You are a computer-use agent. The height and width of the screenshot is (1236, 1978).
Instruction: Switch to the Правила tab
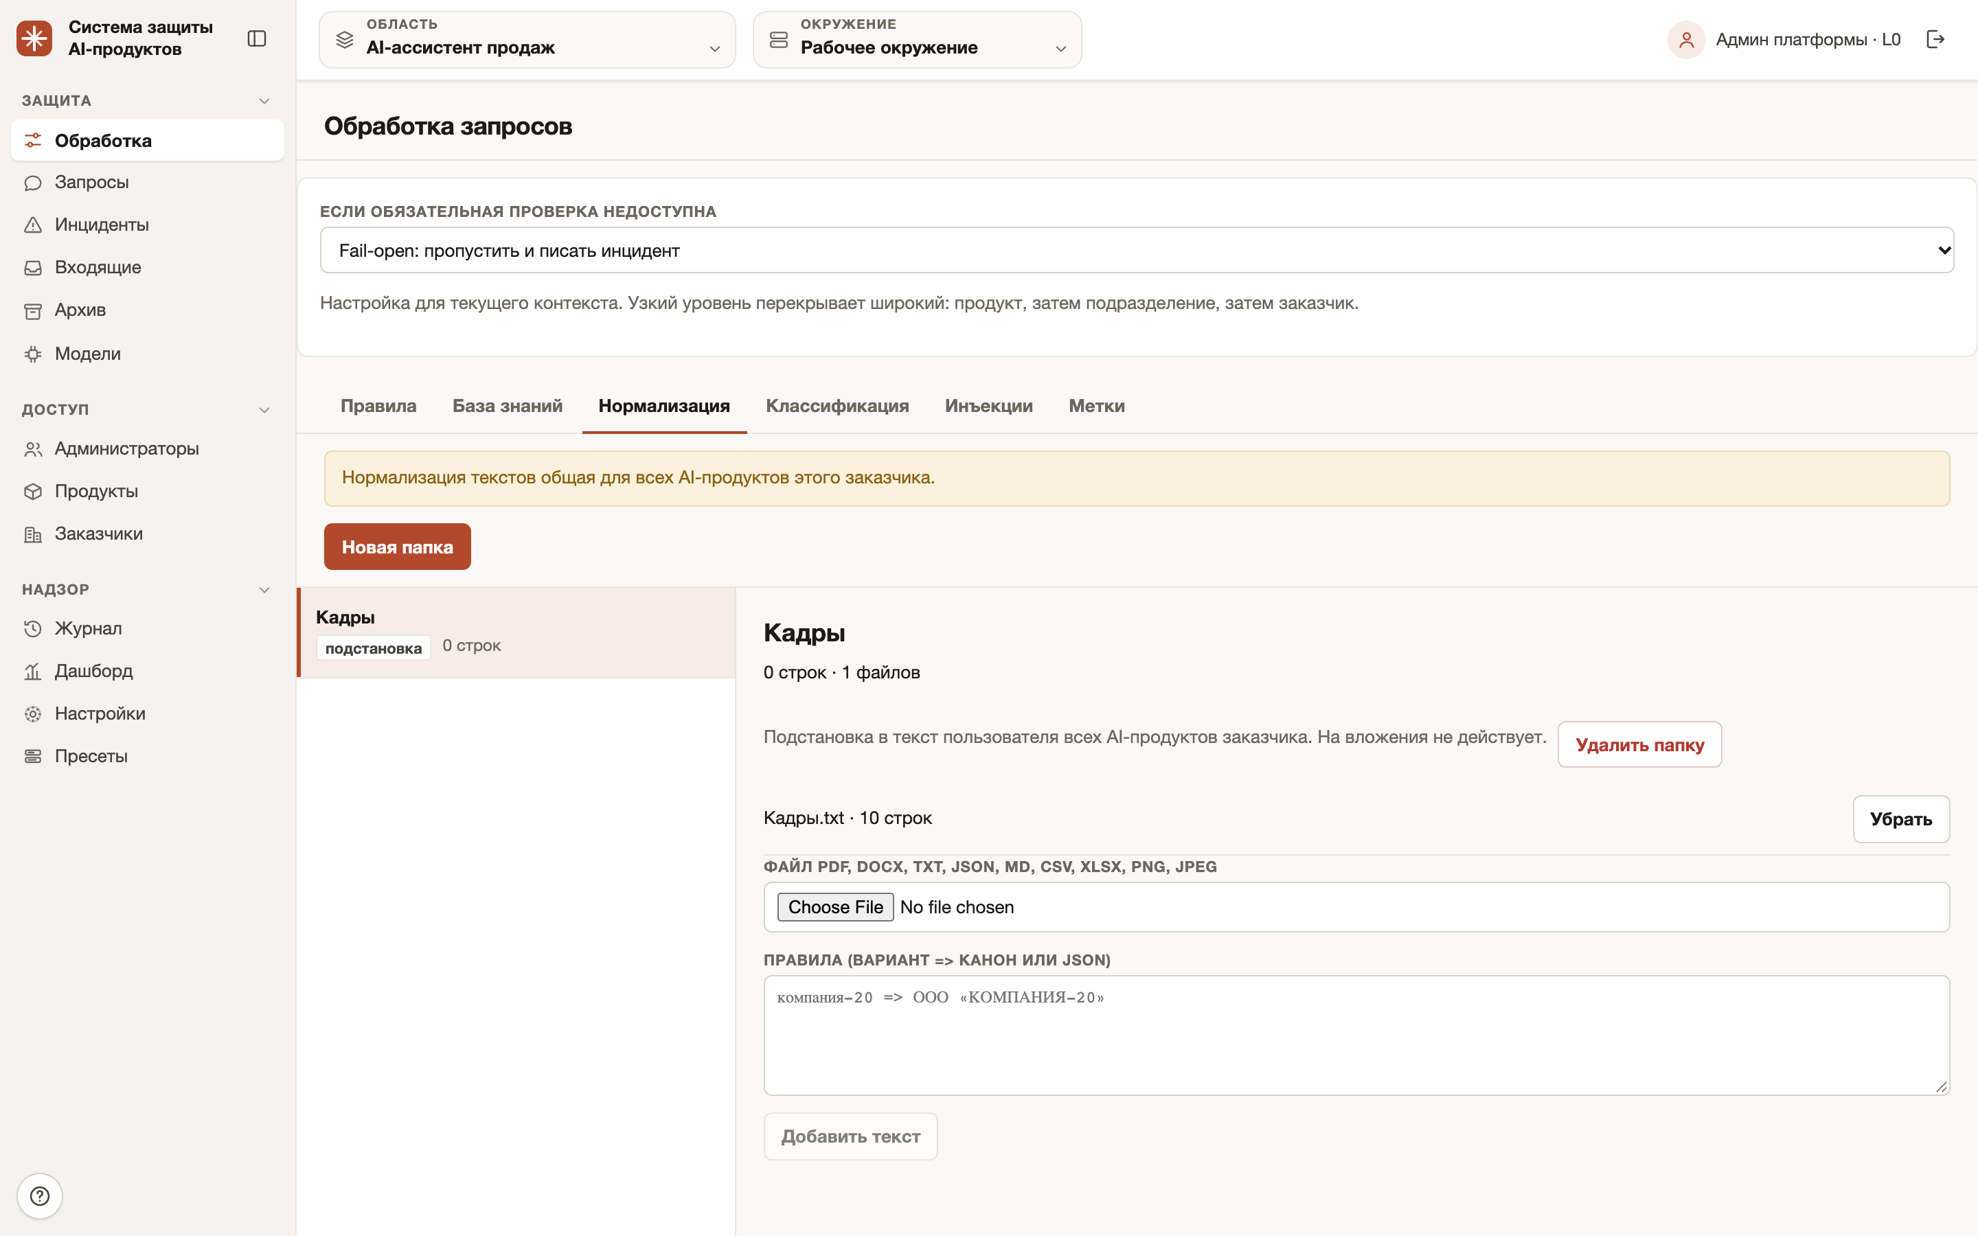378,407
